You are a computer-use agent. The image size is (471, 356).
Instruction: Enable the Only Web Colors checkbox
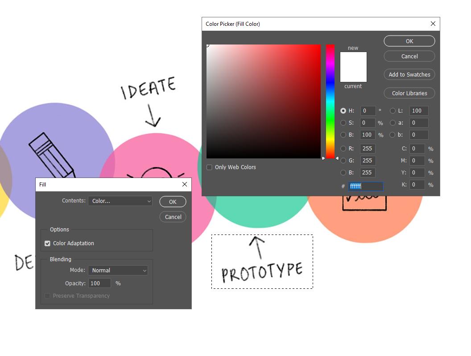pos(209,167)
